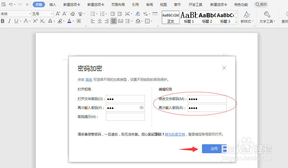Viewport: 288px width, 168px height.
Task: Open borders icon
Action: pyautogui.click(x=147, y=21)
